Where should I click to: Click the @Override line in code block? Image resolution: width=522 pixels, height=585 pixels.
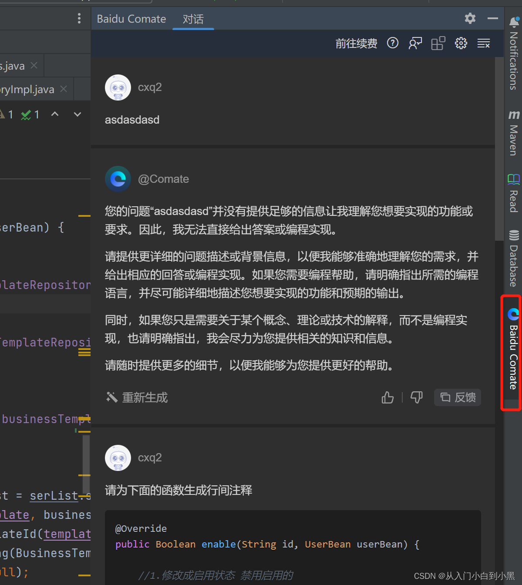(141, 528)
